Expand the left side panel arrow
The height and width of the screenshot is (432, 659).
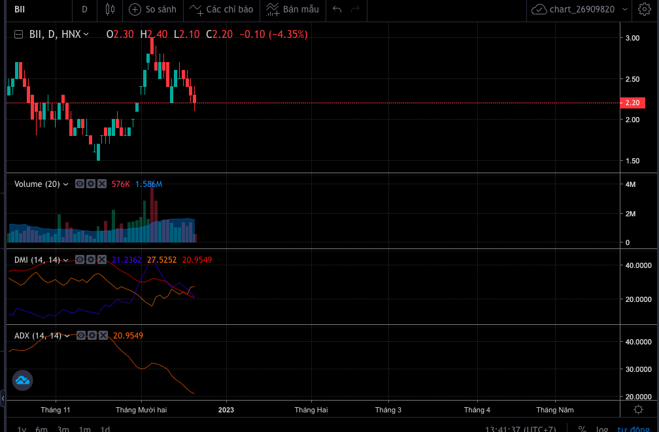tap(3, 398)
